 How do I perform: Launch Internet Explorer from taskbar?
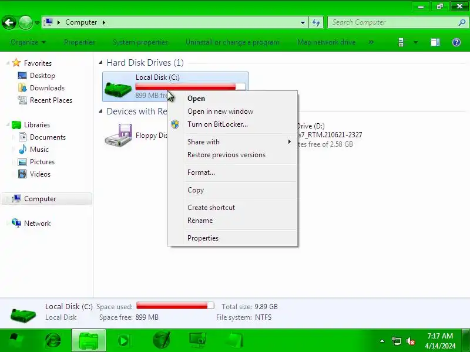(x=53, y=341)
